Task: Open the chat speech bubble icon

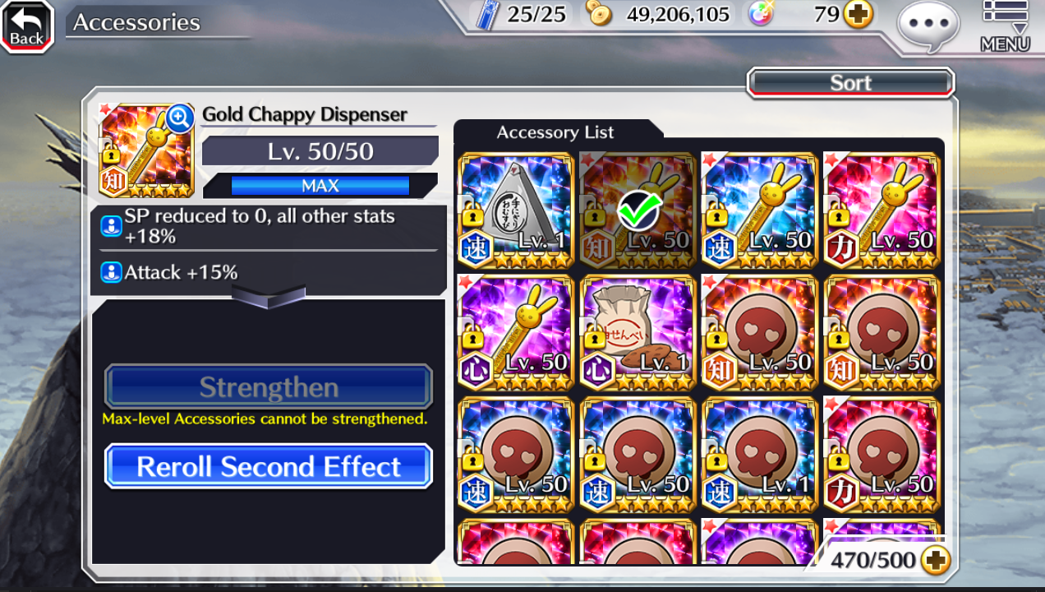Action: (x=928, y=26)
